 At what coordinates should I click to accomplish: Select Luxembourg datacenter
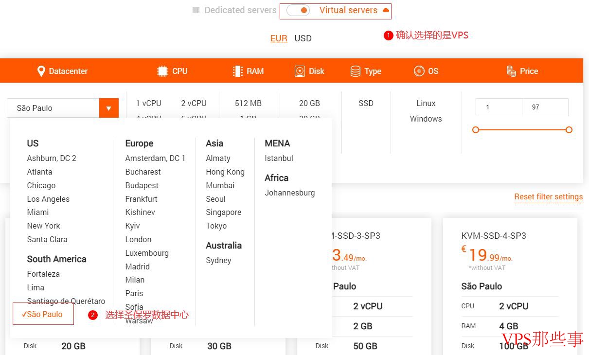147,253
